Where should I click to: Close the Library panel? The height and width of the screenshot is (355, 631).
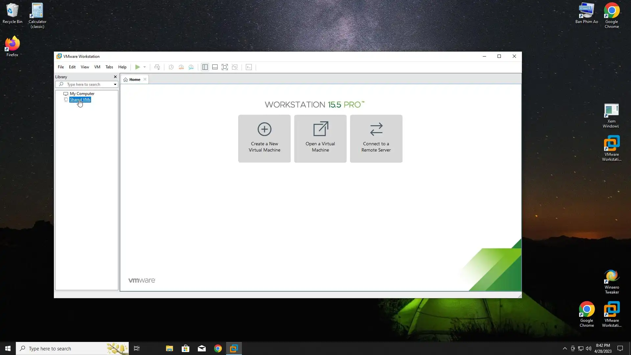pyautogui.click(x=115, y=77)
